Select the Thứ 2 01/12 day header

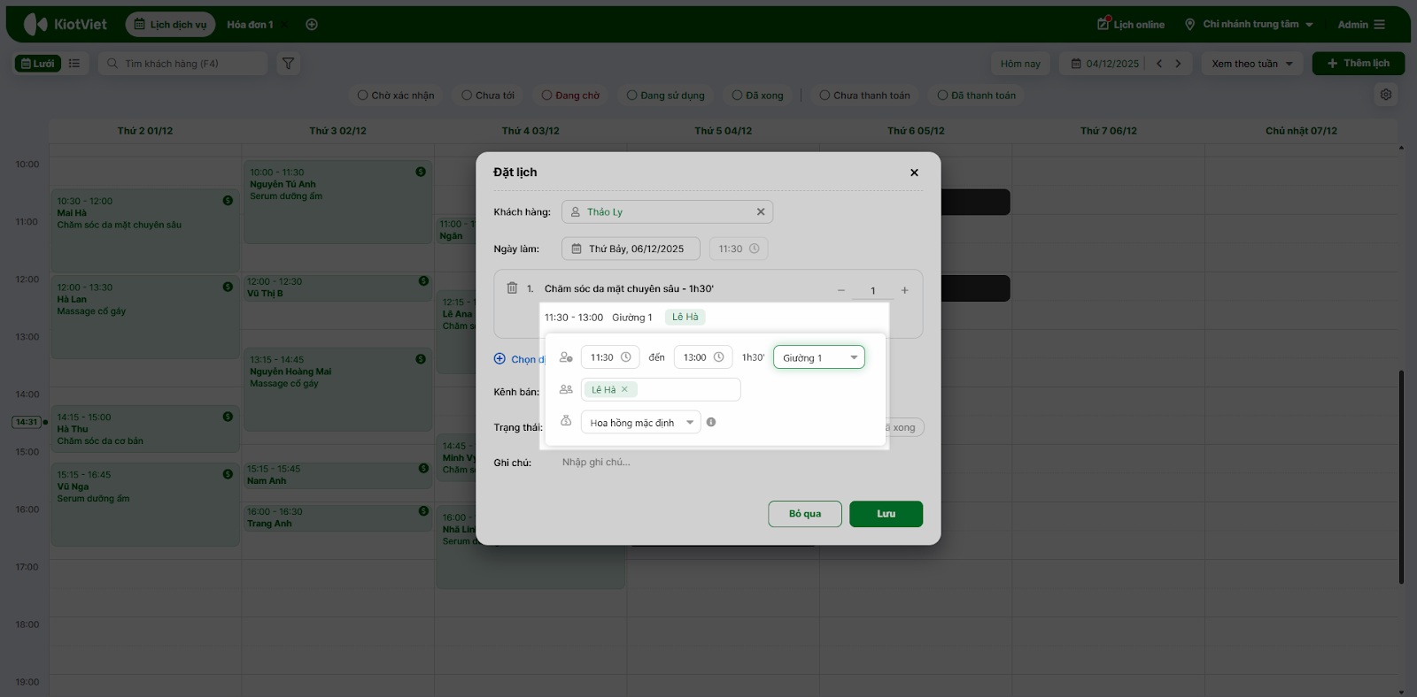coord(145,131)
